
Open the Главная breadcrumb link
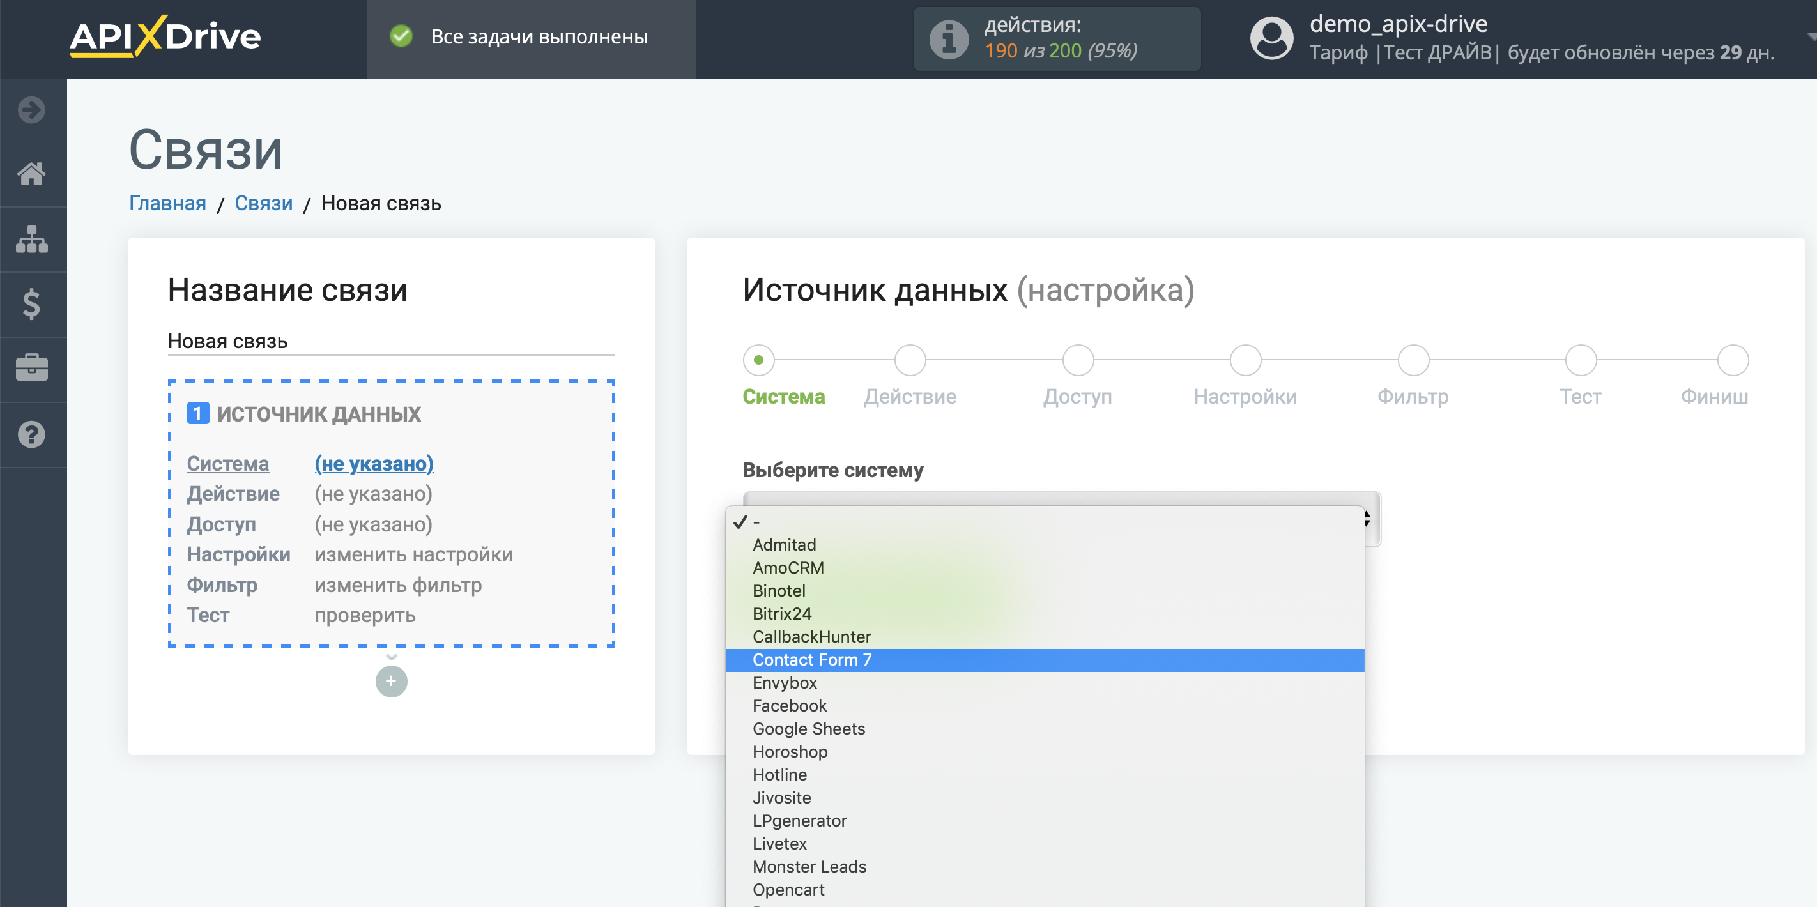click(167, 203)
